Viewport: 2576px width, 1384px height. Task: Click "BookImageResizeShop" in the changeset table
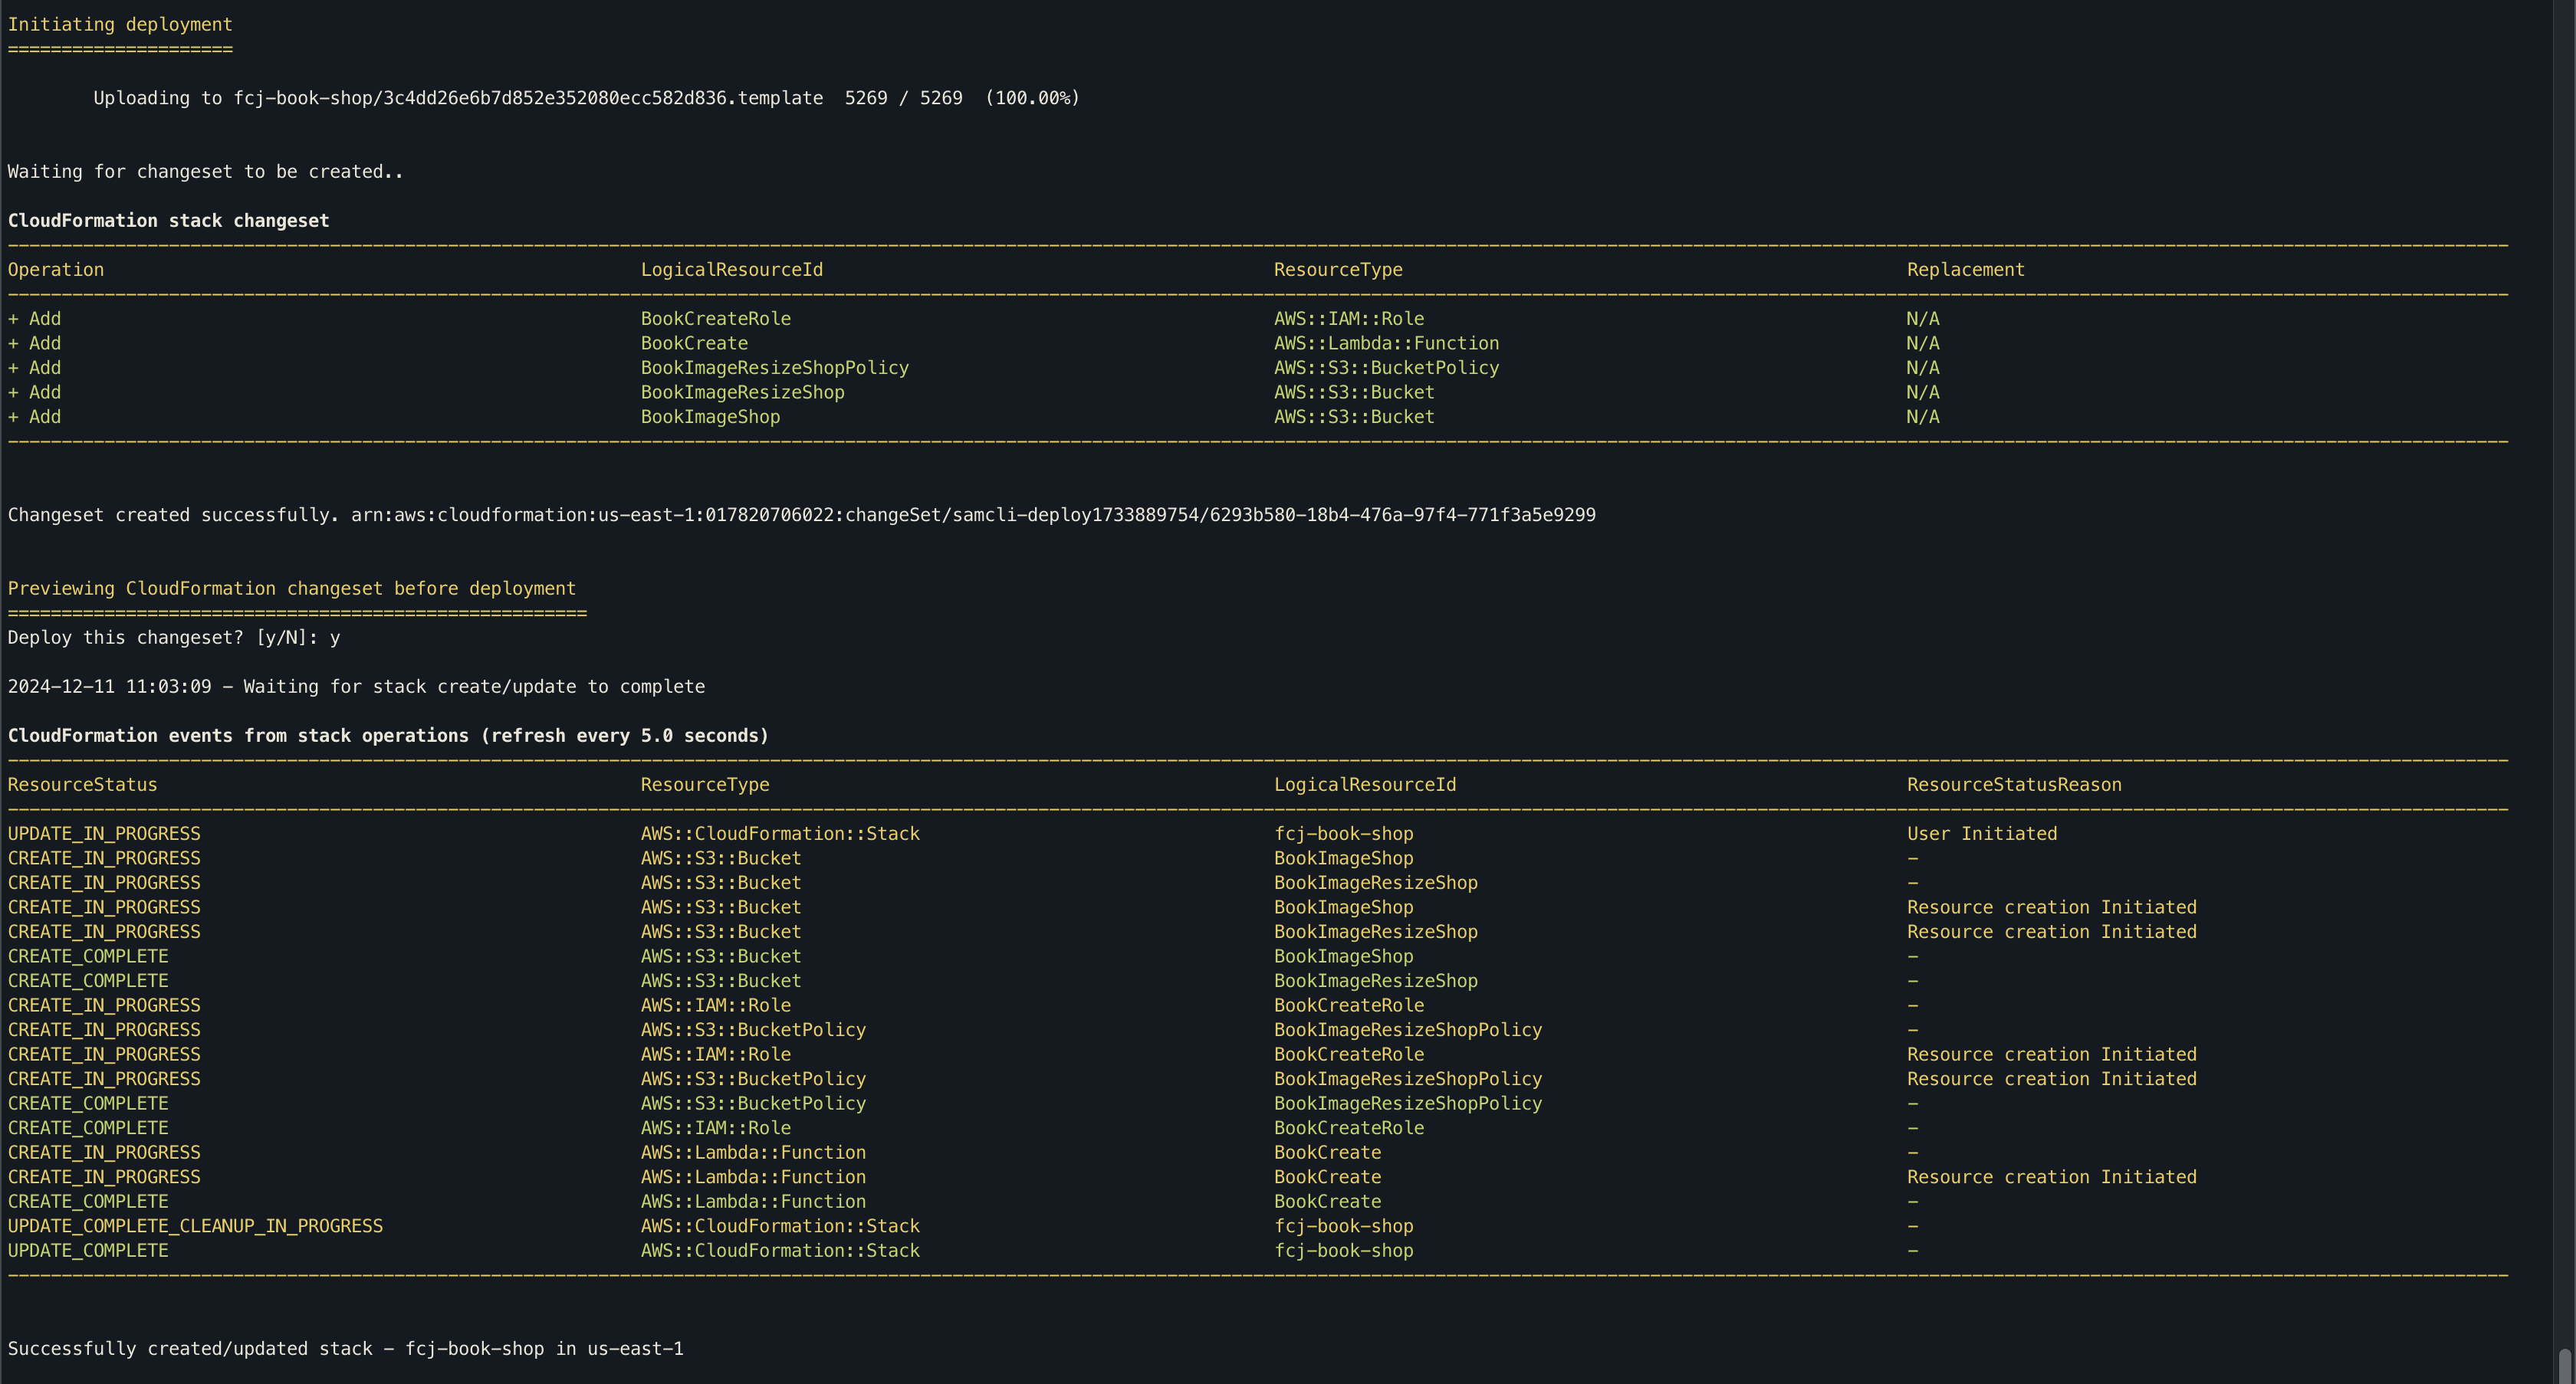743,392
